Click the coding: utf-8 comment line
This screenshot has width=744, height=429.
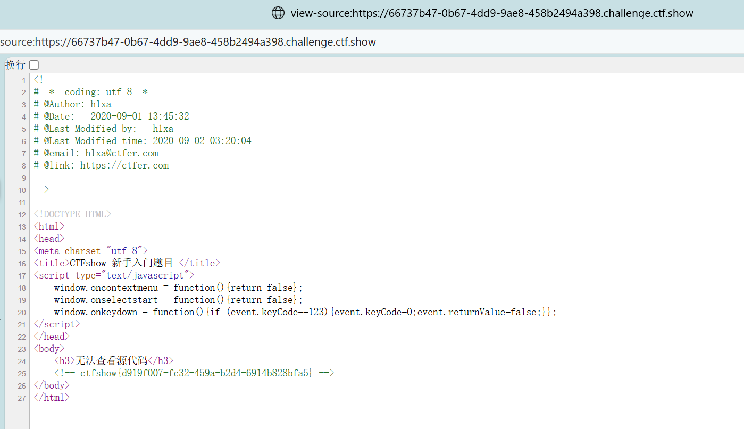click(93, 92)
